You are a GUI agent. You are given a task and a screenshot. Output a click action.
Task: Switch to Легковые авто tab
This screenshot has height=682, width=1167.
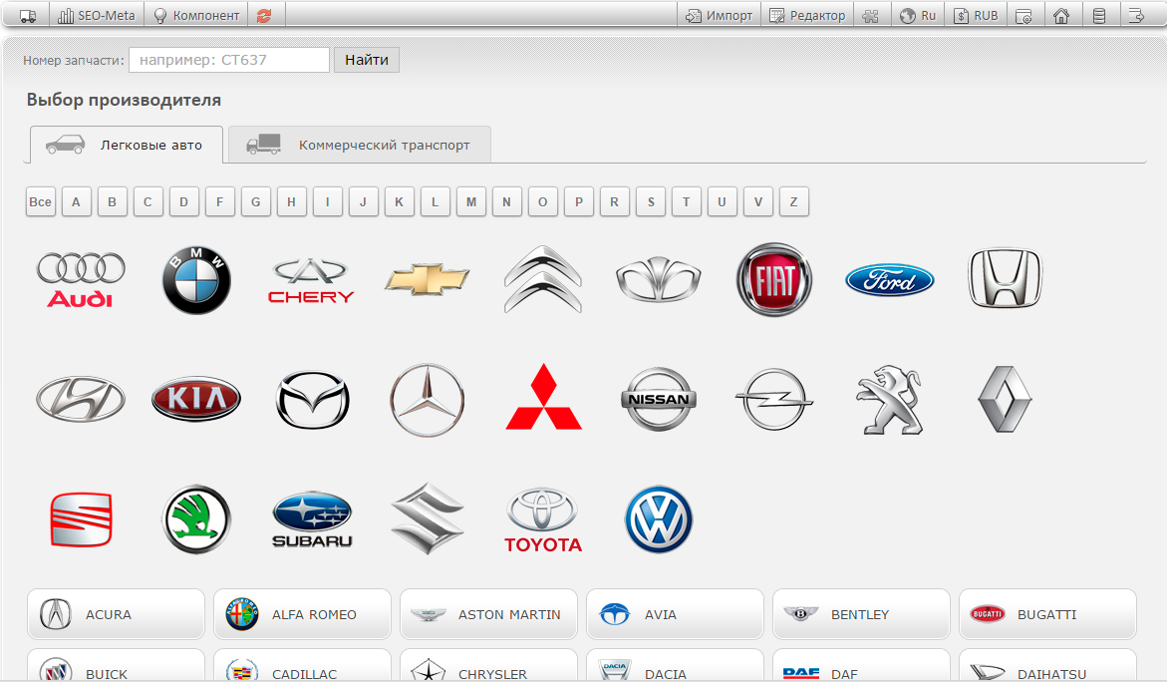coord(127,145)
